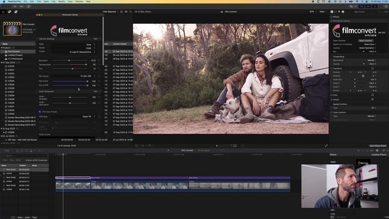The image size is (389, 219).
Task: Click the Save Effects Preset button
Action: (x=378, y=146)
